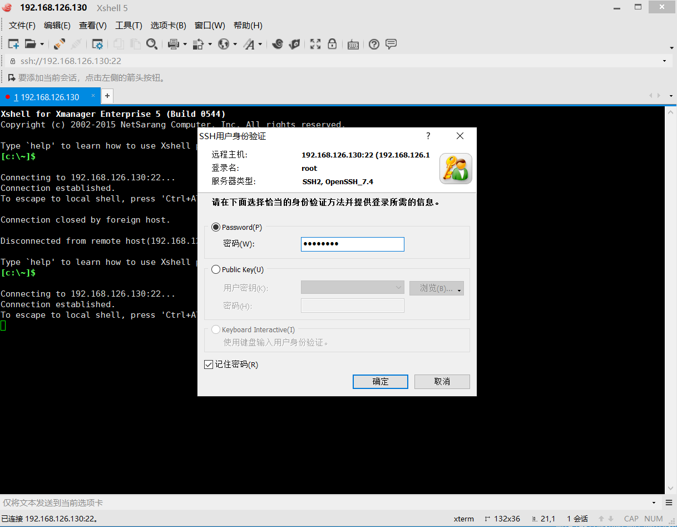Open Help via question mark icon
Image resolution: width=677 pixels, height=527 pixels.
374,44
